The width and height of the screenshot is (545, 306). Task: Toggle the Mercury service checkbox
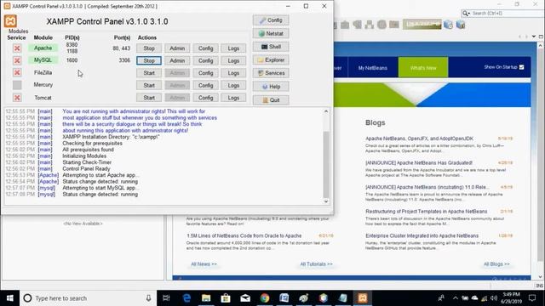click(17, 85)
